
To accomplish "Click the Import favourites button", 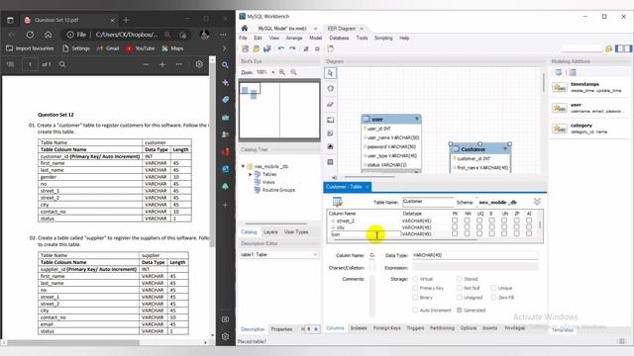I will [x=30, y=48].
